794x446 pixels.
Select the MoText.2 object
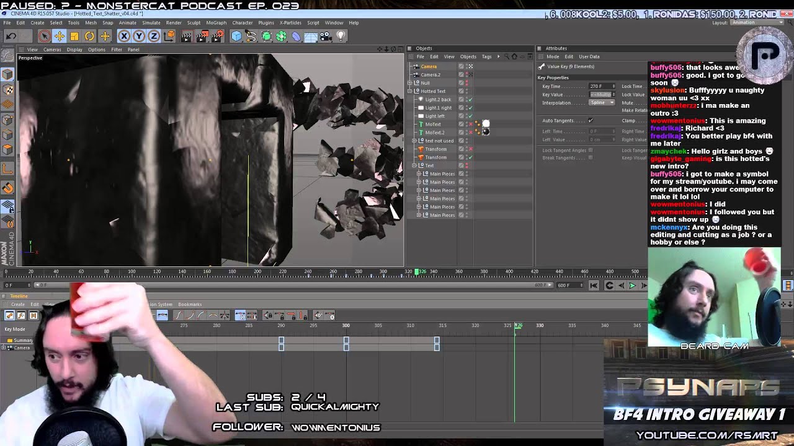pos(434,133)
